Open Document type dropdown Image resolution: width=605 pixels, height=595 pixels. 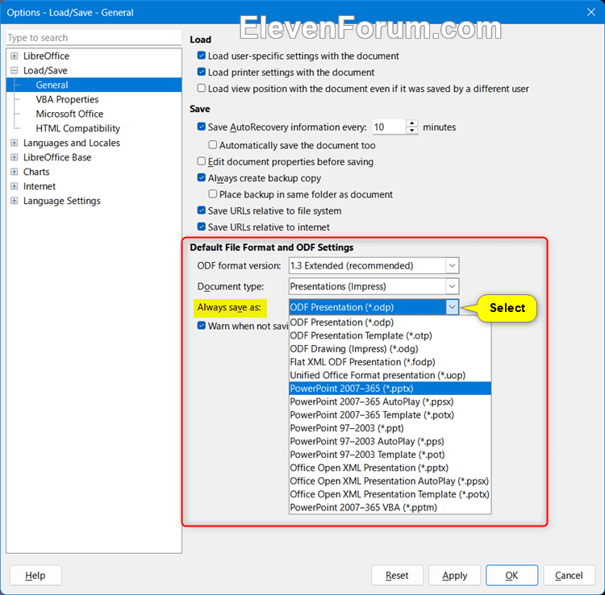coord(453,286)
